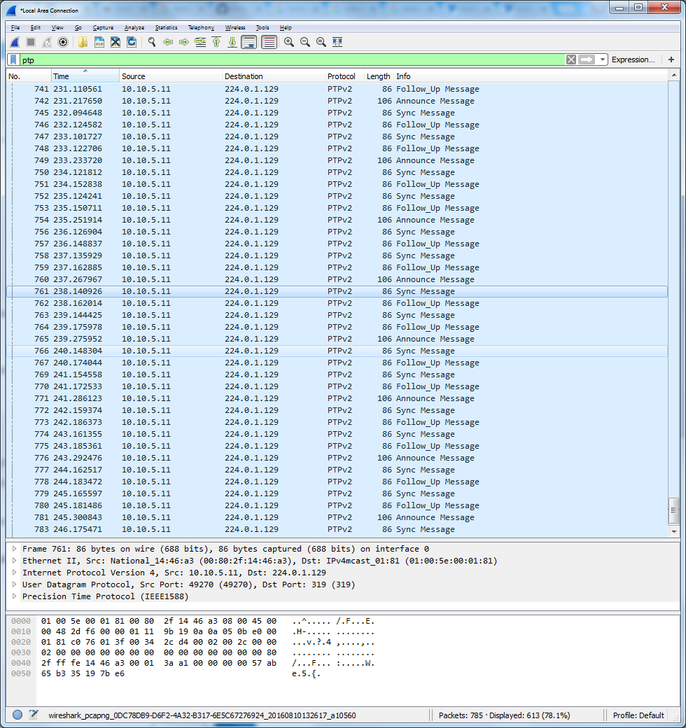The image size is (686, 728).
Task: Reload this capture file
Action: pos(132,42)
